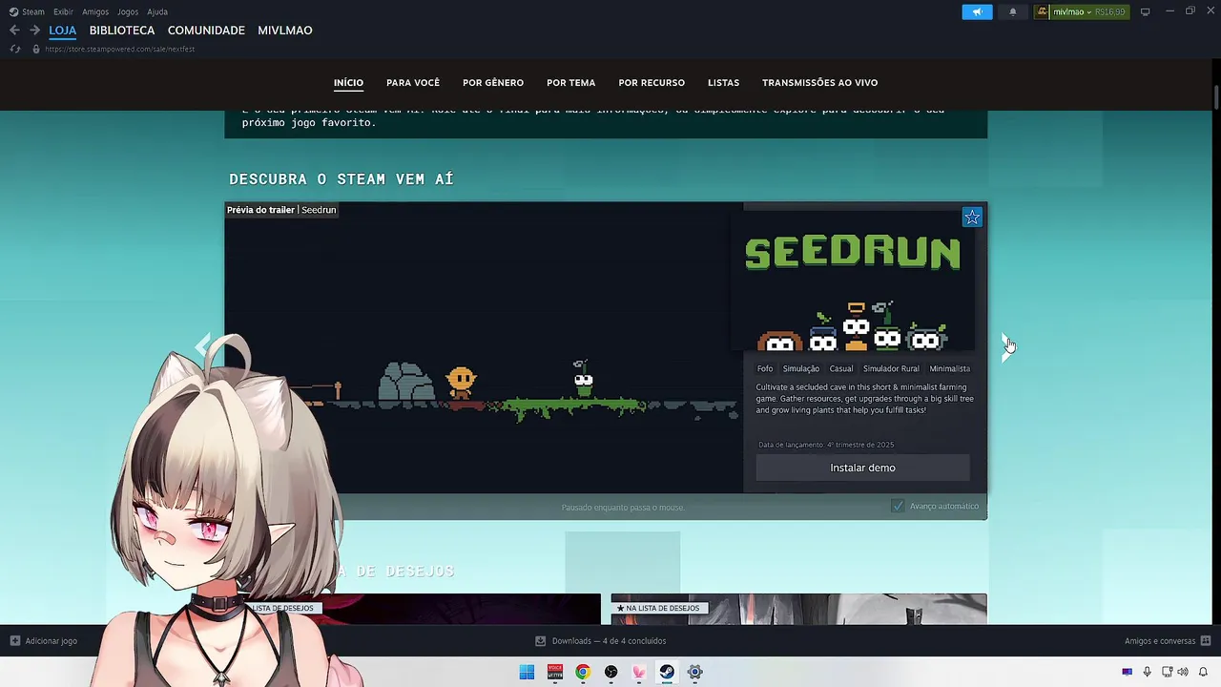Click Downloads — 4 de 4 concluídos
1221x687 pixels.
609,641
